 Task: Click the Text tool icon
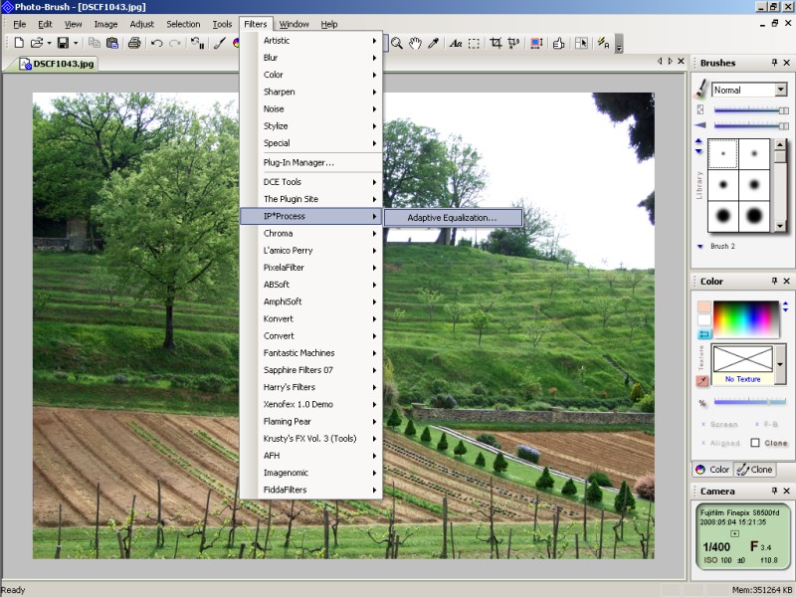click(x=455, y=43)
